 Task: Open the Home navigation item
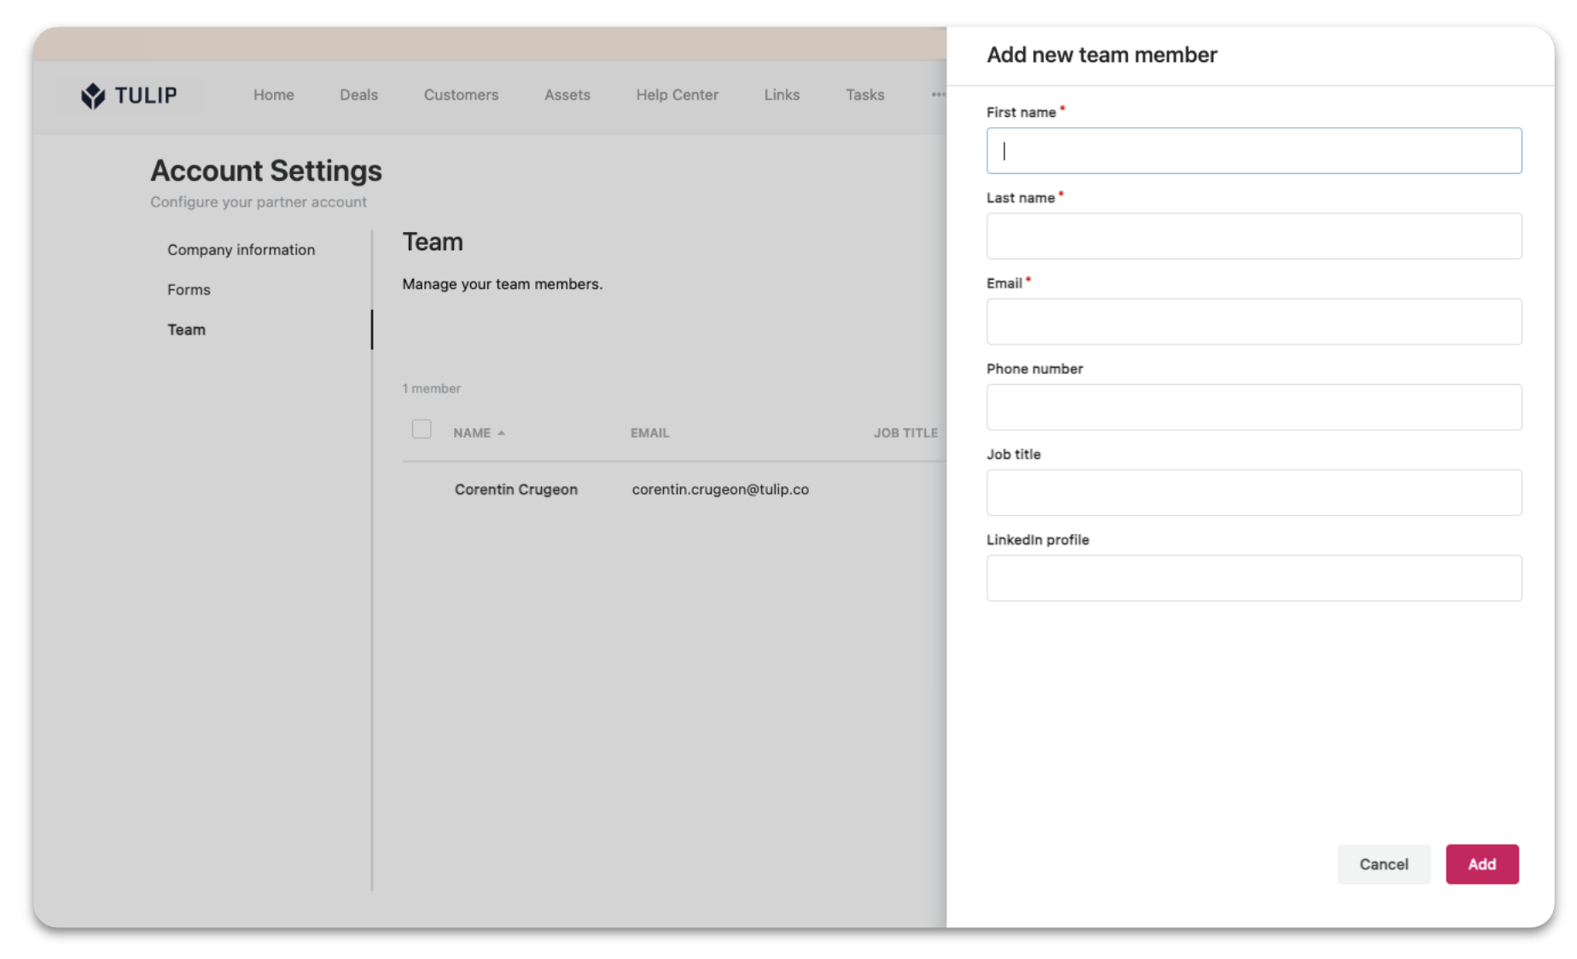273,95
